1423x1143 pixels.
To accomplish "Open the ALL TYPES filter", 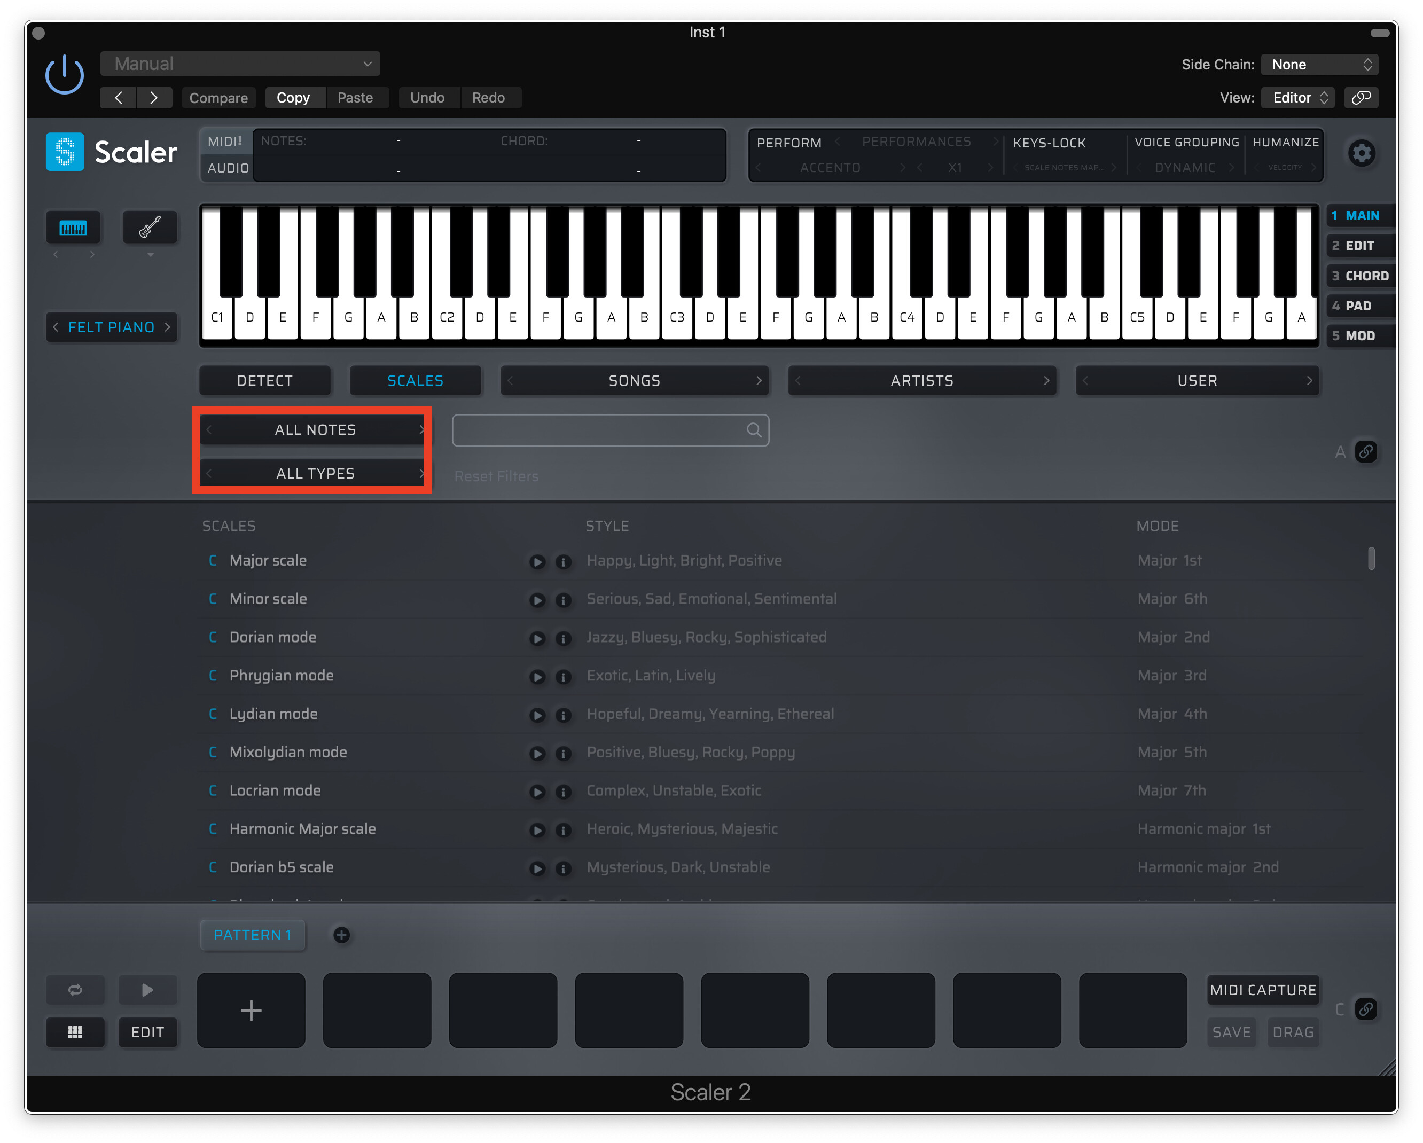I will pyautogui.click(x=315, y=473).
